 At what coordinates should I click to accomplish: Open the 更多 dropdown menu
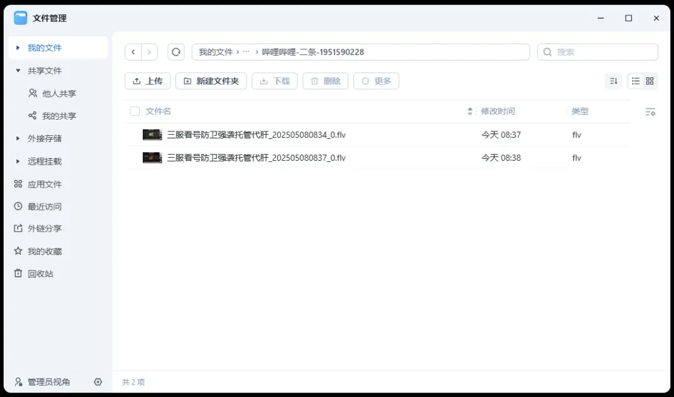tap(376, 81)
